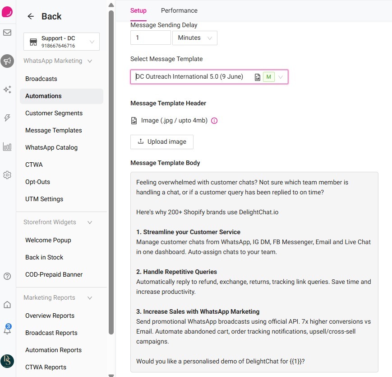The width and height of the screenshot is (392, 377).
Task: Open Message Templates page
Action: (x=54, y=130)
